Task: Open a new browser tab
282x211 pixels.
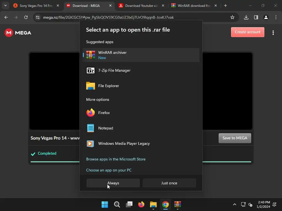Action: click(x=226, y=5)
